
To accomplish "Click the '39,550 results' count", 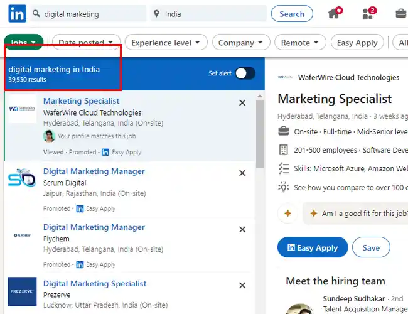I will (x=28, y=79).
